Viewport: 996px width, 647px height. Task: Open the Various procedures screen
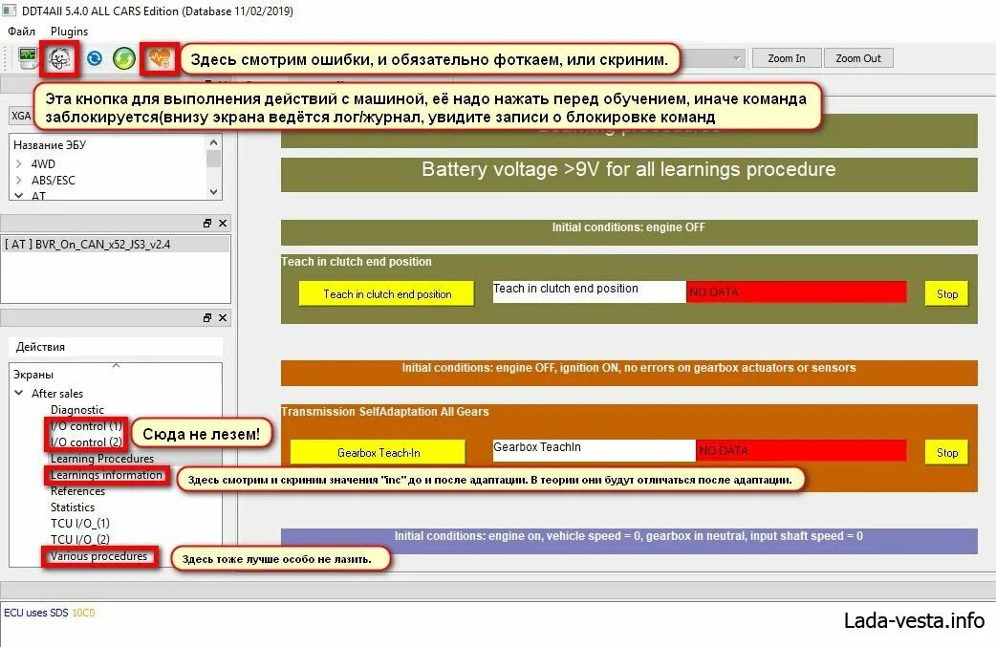point(99,556)
